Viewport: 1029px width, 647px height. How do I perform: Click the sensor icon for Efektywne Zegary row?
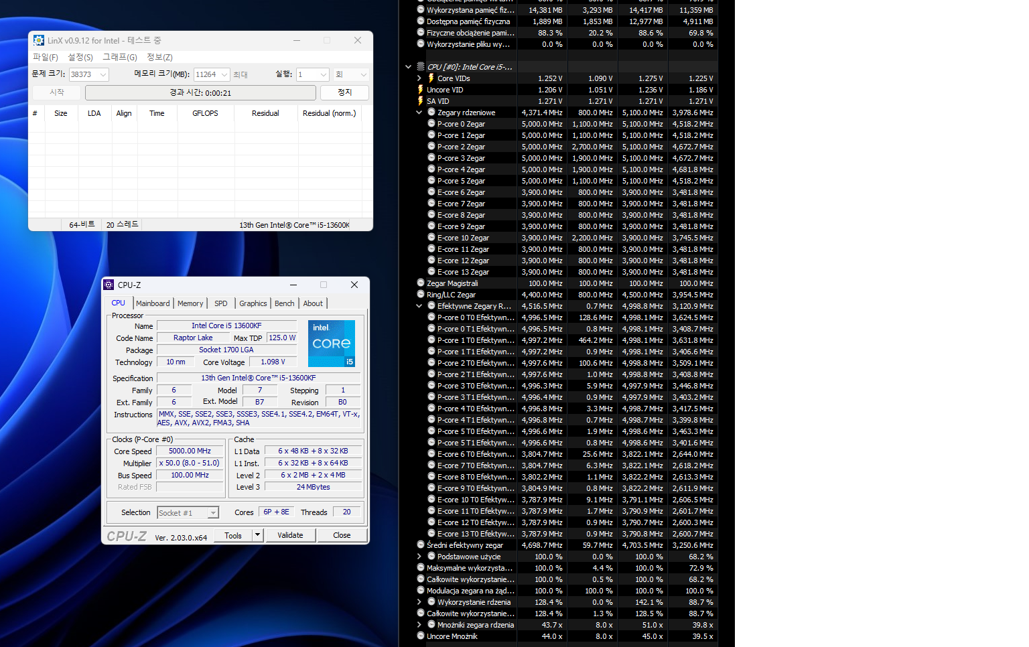click(431, 306)
